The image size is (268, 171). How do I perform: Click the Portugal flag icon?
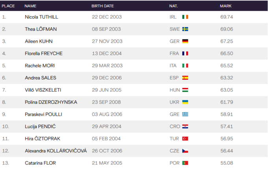click(x=185, y=163)
